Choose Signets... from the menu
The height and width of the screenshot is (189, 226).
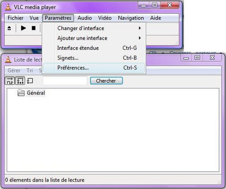tap(94, 58)
